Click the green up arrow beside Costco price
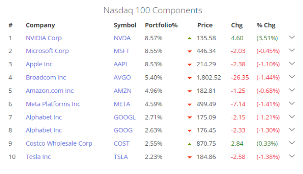The height and width of the screenshot is (174, 303). click(189, 144)
